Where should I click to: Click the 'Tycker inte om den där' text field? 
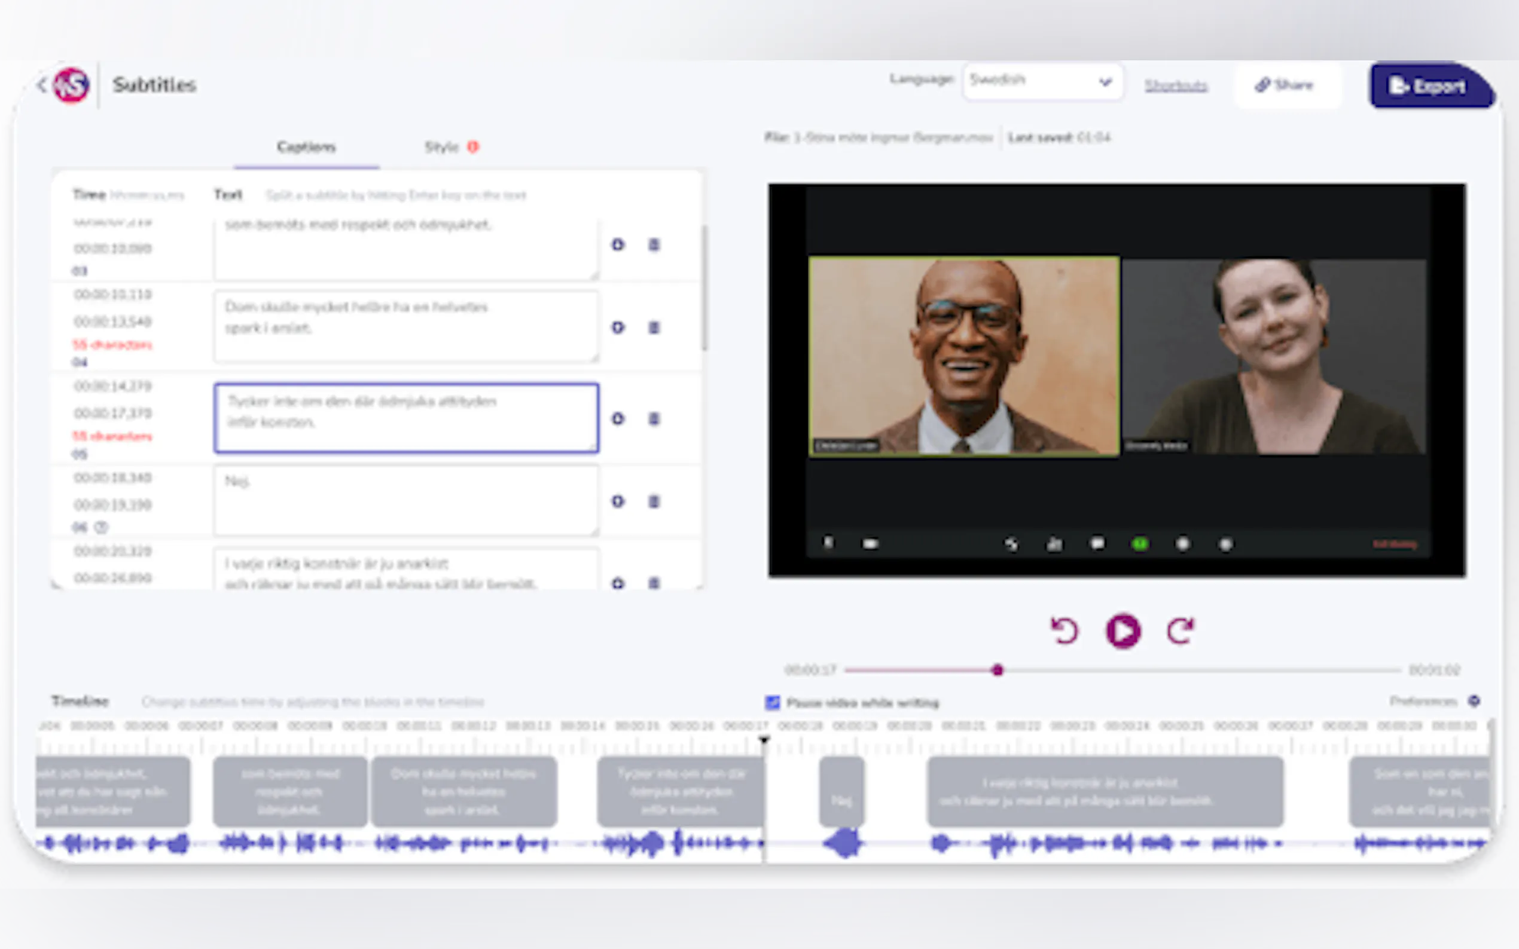405,418
